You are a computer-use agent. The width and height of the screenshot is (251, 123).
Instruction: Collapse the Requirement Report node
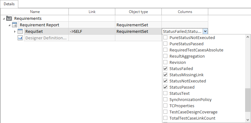click(9, 25)
